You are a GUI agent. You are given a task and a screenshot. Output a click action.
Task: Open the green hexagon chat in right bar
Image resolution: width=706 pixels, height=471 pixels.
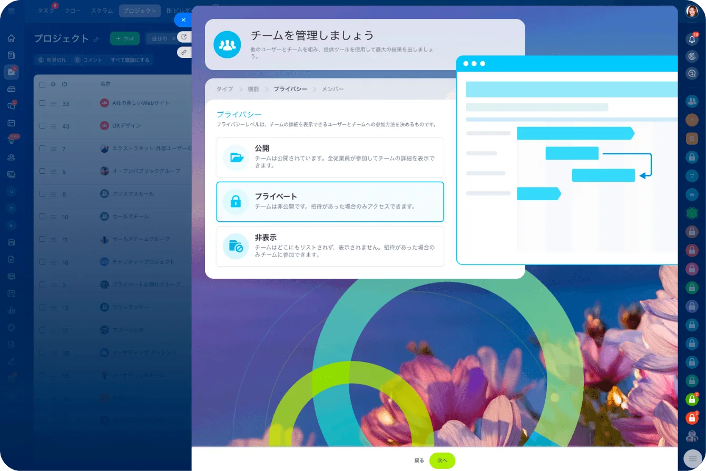692,213
